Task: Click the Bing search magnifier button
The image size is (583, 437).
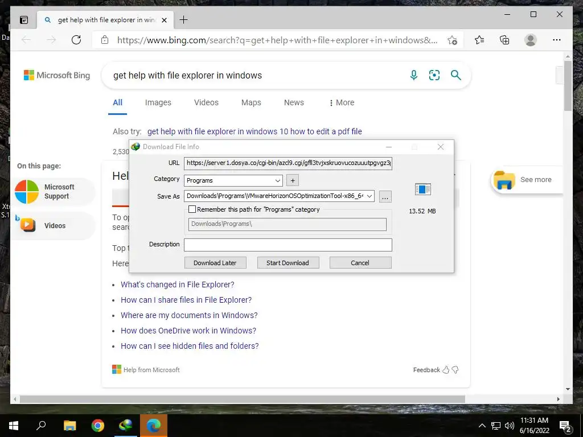Action: pyautogui.click(x=456, y=75)
